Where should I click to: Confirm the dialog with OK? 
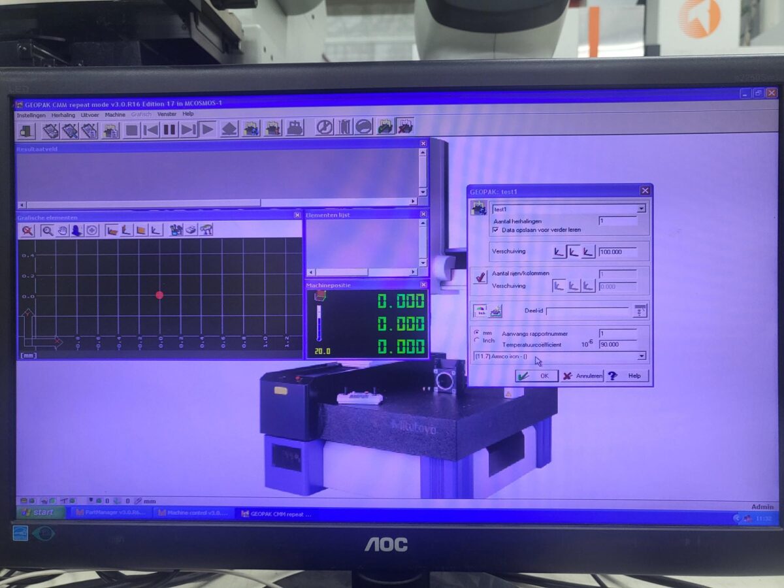536,376
